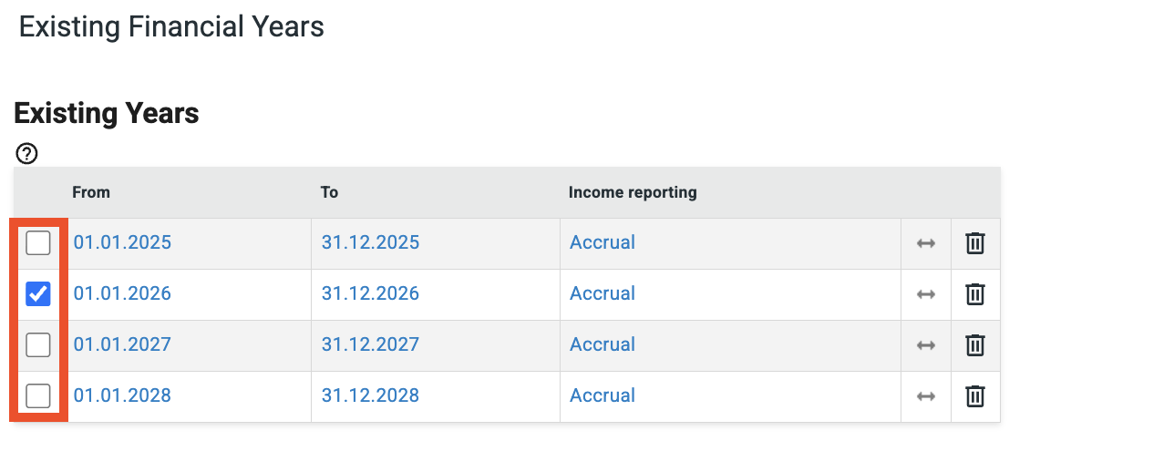
Task: Click the 31.12.2026 end date link
Action: (370, 293)
